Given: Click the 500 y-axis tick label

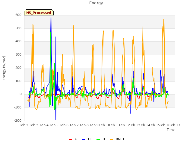Looking at the screenshot, I should 18,28.
